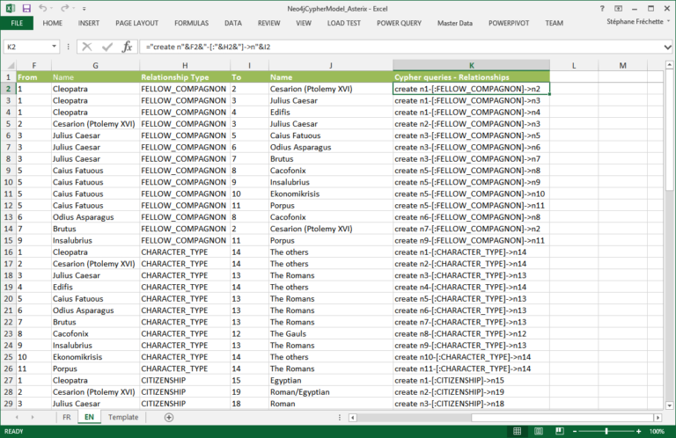
Task: Switch to Normal view in status bar
Action: click(x=518, y=432)
